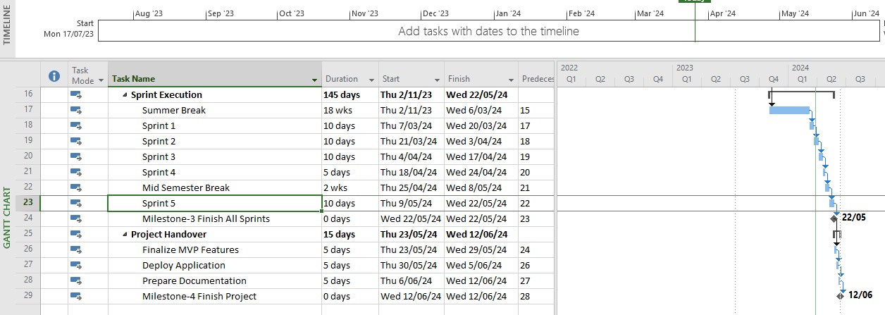
Task: Collapse the Sprint Execution summary task
Action: [x=125, y=95]
